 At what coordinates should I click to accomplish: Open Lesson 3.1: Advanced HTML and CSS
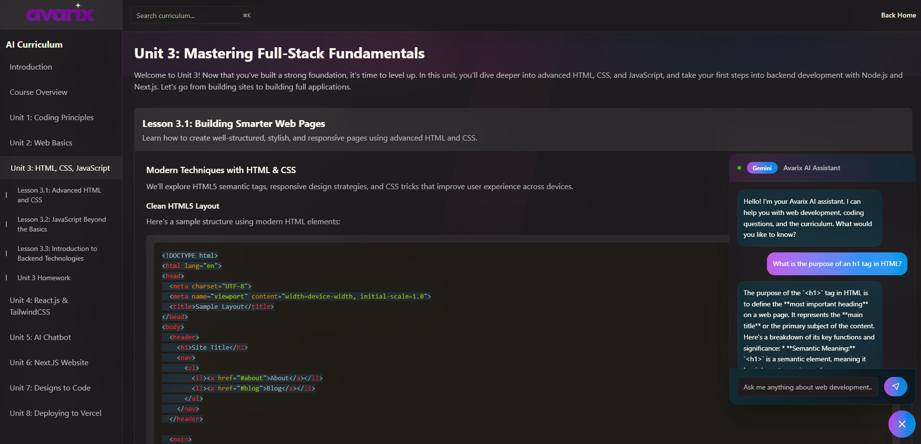pyautogui.click(x=59, y=195)
